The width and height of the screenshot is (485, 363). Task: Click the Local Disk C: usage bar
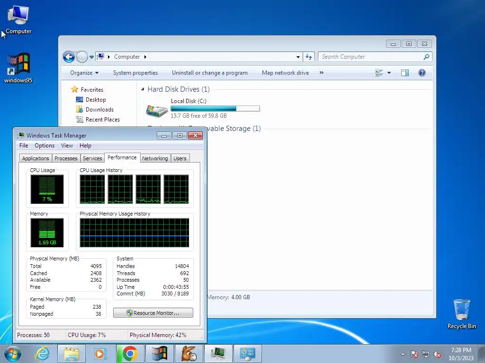[x=216, y=109]
